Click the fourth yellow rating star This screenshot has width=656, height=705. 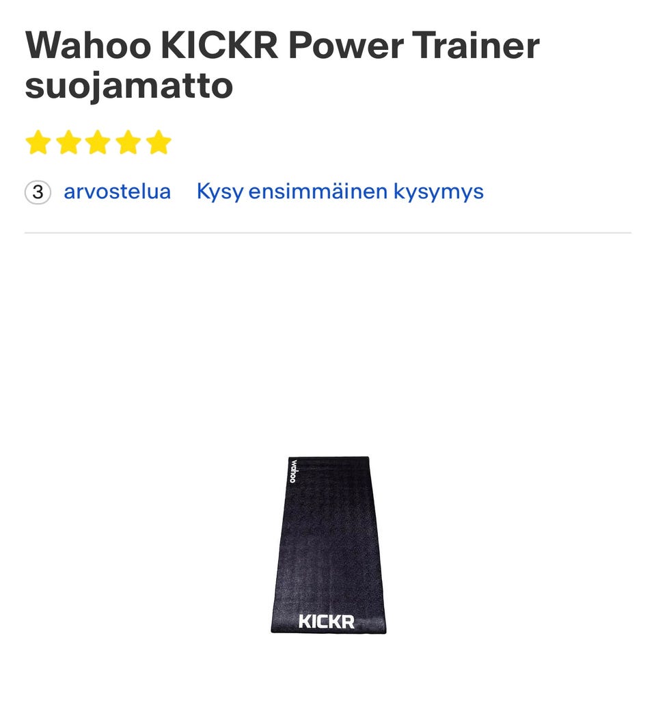[128, 142]
